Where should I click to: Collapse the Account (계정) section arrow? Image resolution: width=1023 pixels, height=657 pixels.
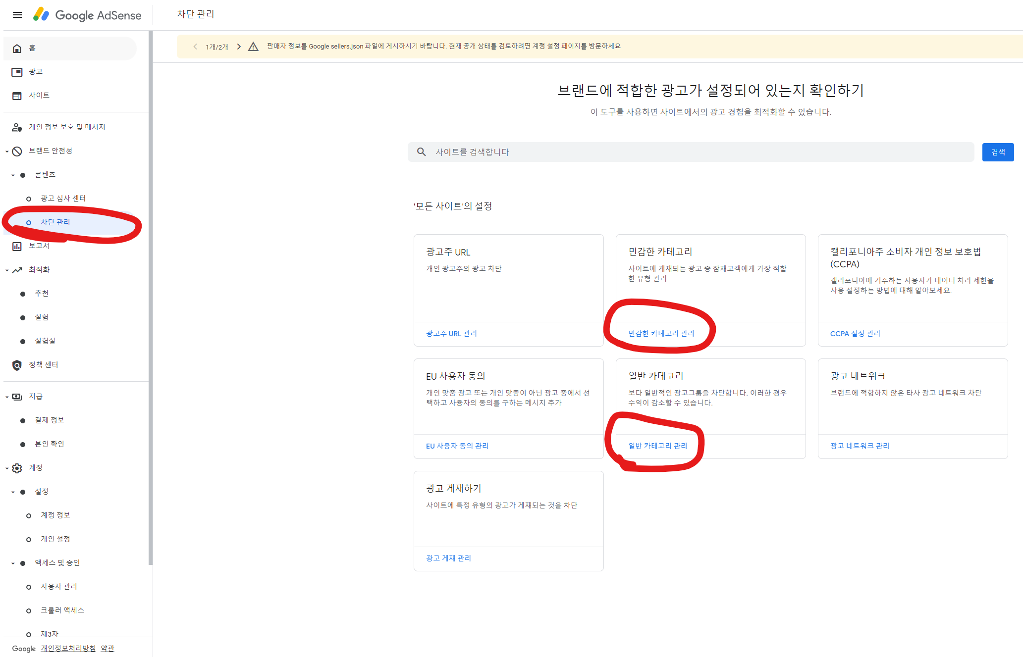(7, 468)
